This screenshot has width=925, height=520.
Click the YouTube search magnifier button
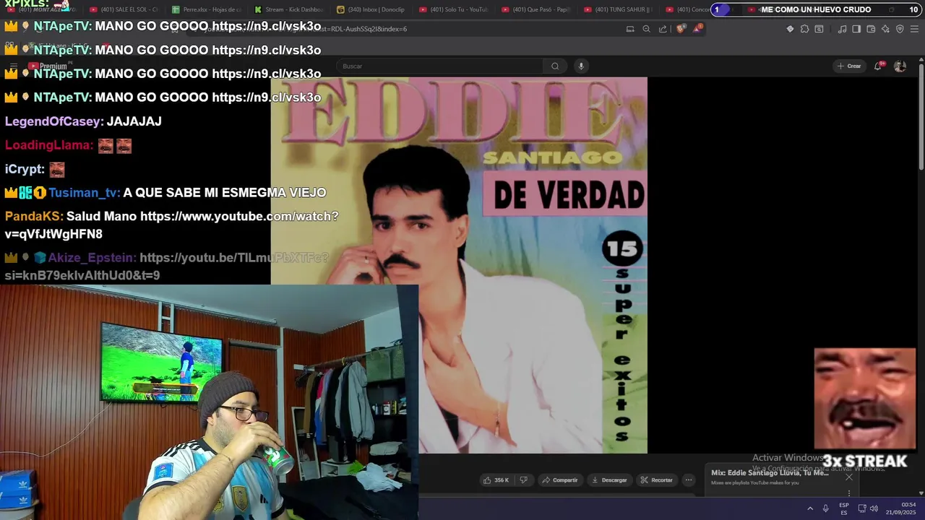(555, 66)
